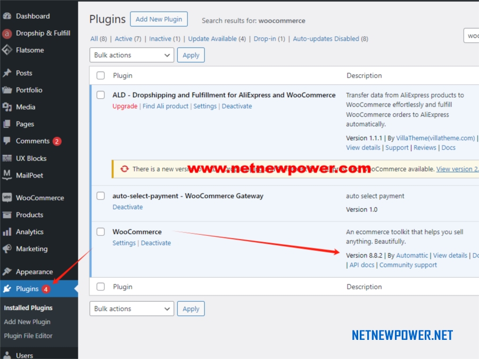Image resolution: width=479 pixels, height=359 pixels.
Task: Click the Posts pushpin icon
Action: coord(7,73)
